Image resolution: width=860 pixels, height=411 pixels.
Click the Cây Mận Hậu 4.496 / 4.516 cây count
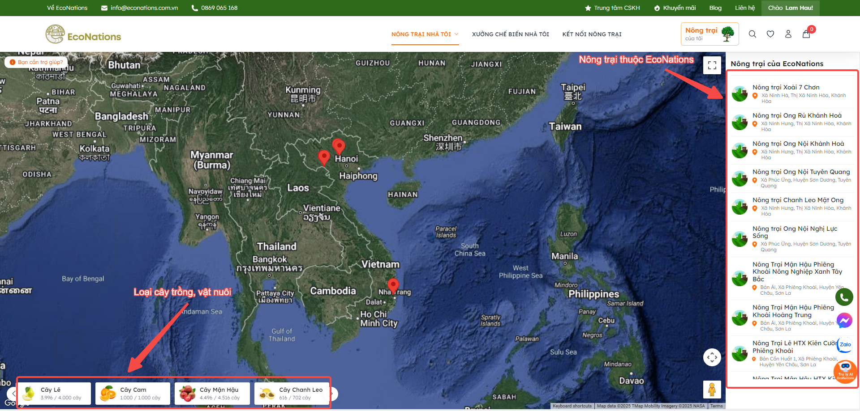click(x=219, y=398)
